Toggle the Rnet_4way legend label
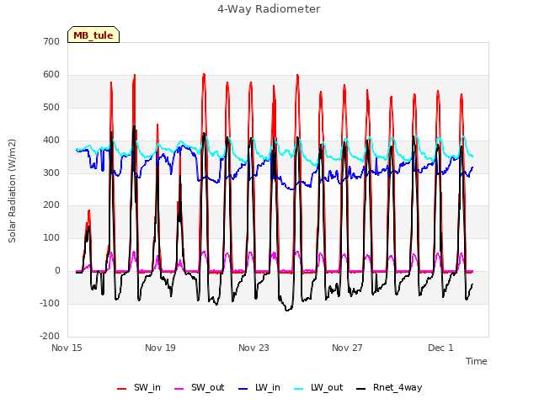The image size is (539, 404). tap(398, 387)
